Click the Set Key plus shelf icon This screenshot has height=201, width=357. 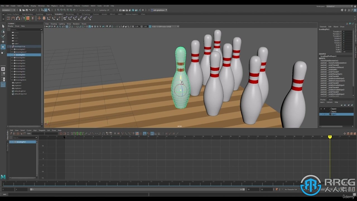[39, 18]
